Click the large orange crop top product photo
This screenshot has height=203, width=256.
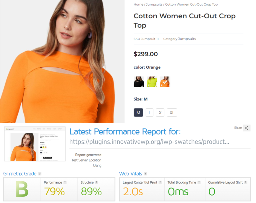[x=62, y=61]
